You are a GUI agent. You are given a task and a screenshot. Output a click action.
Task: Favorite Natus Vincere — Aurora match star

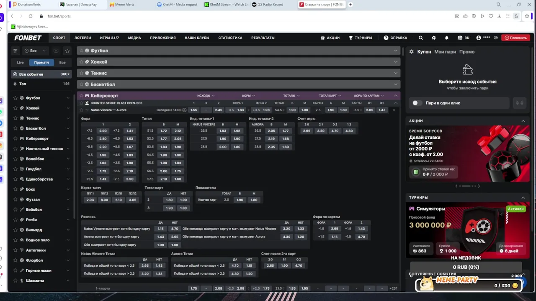[x=81, y=110]
